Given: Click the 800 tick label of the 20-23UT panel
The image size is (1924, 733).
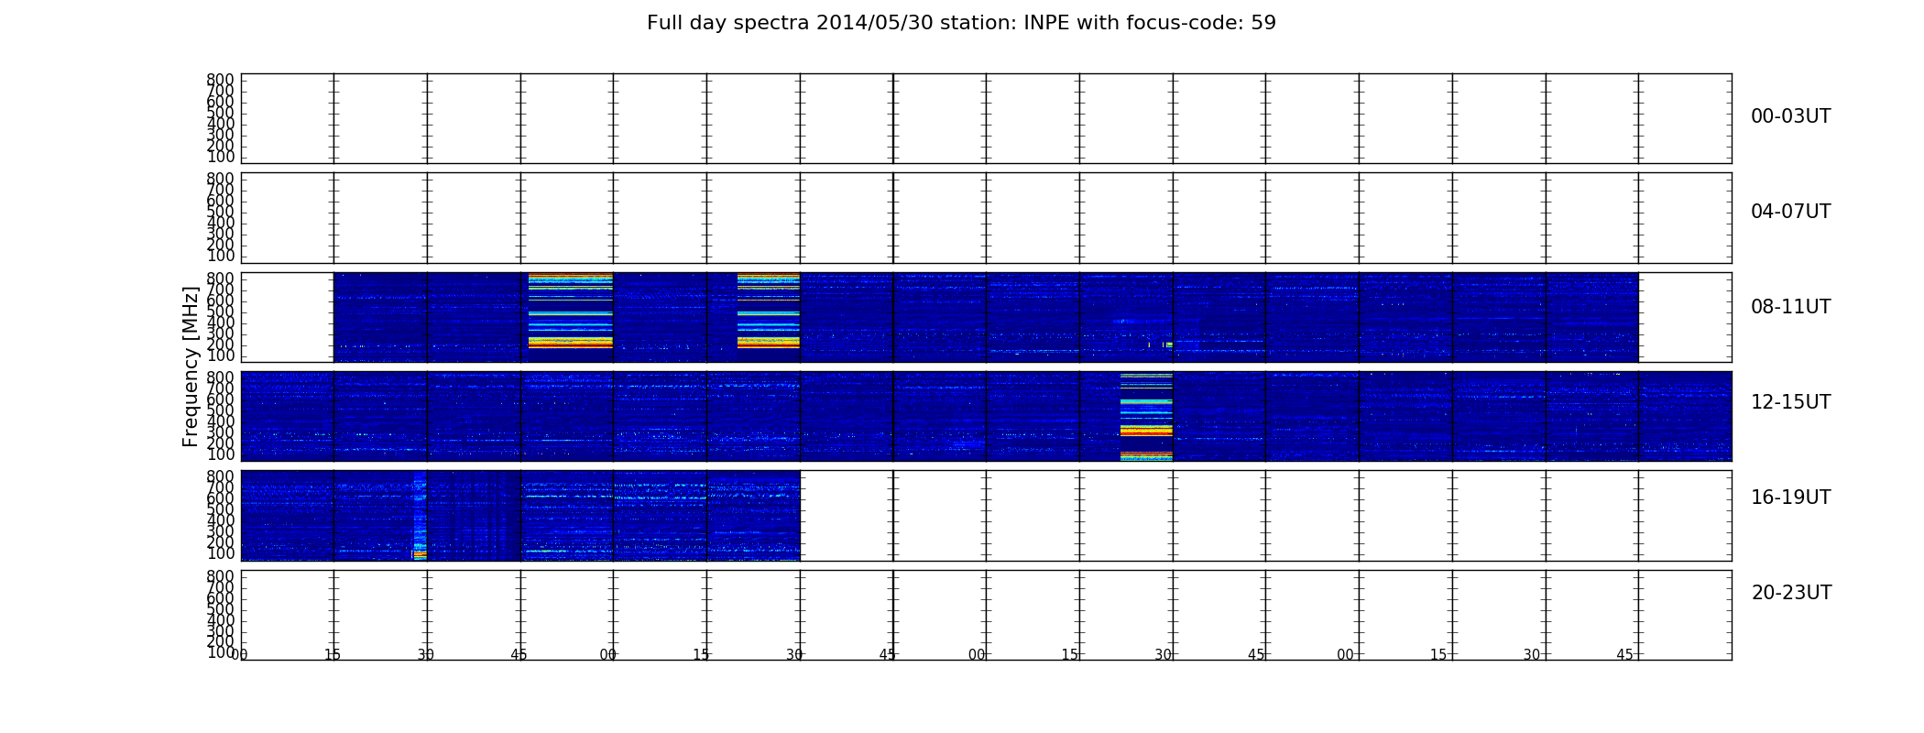Looking at the screenshot, I should [221, 576].
